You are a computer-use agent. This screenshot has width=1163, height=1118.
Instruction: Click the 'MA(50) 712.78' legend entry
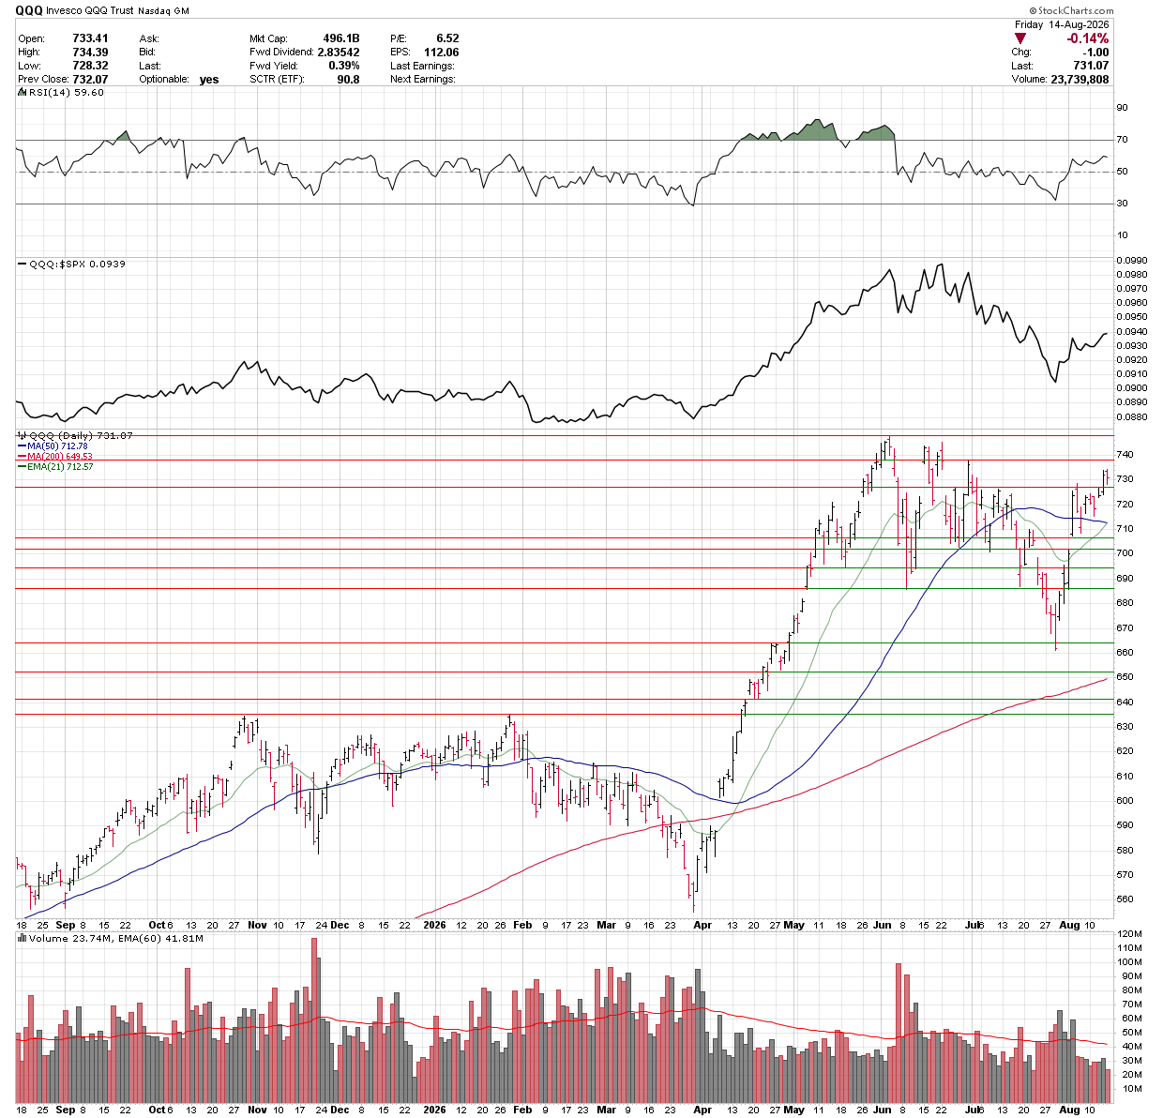point(58,446)
